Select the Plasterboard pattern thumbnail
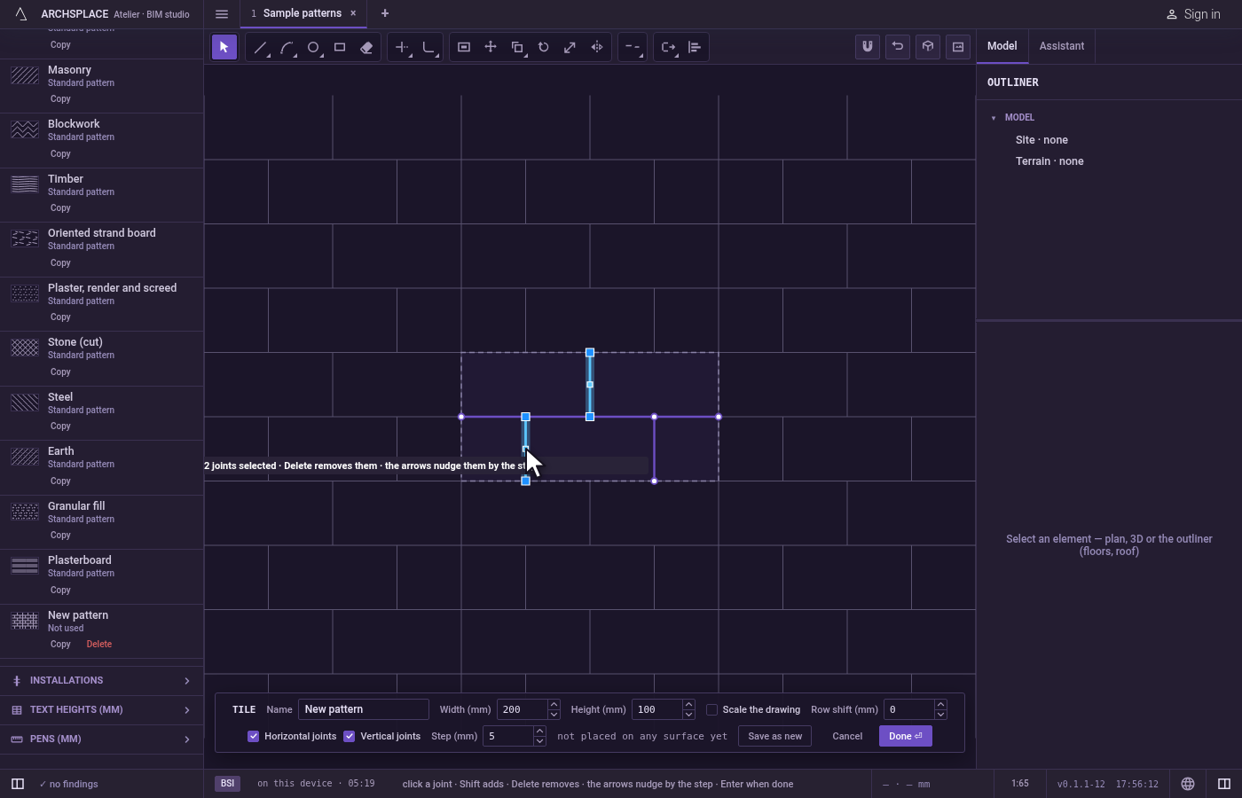This screenshot has height=798, width=1242. coord(25,566)
